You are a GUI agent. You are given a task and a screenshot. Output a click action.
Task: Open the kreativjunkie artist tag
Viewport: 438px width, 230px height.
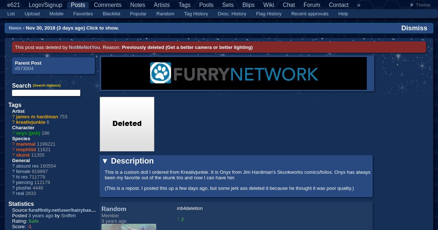31,122
